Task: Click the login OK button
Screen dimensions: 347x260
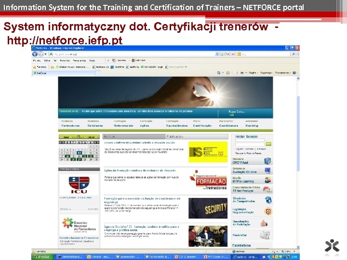Action: [268, 144]
